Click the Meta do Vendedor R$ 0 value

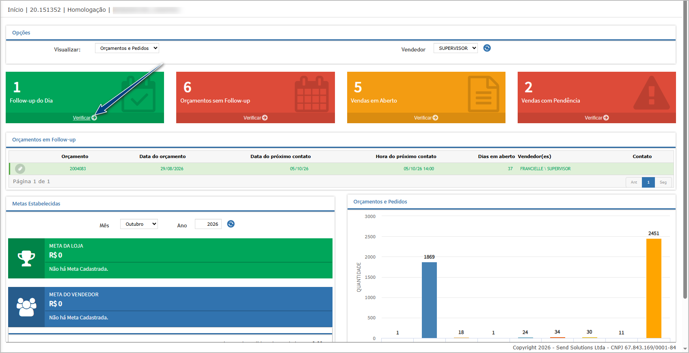(x=56, y=304)
